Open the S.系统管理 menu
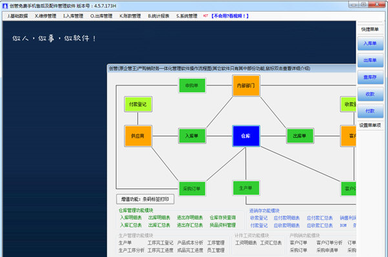Screen dimensions: 388x257 187,16
